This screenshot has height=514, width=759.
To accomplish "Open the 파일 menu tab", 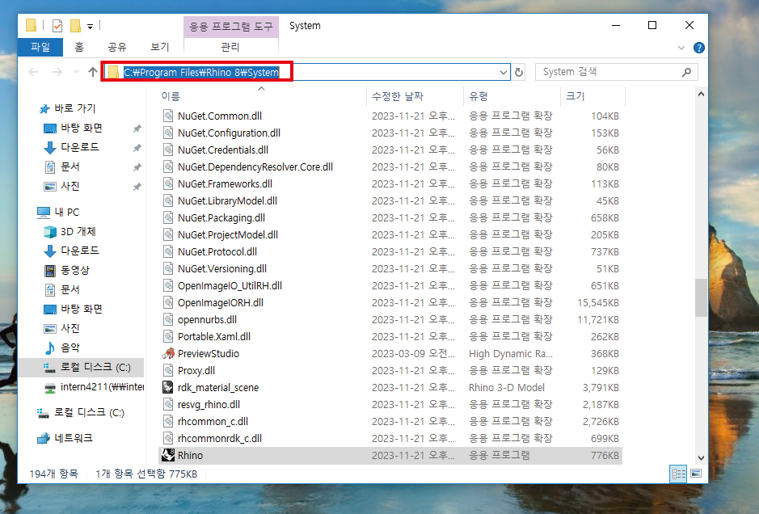I will tap(40, 47).
